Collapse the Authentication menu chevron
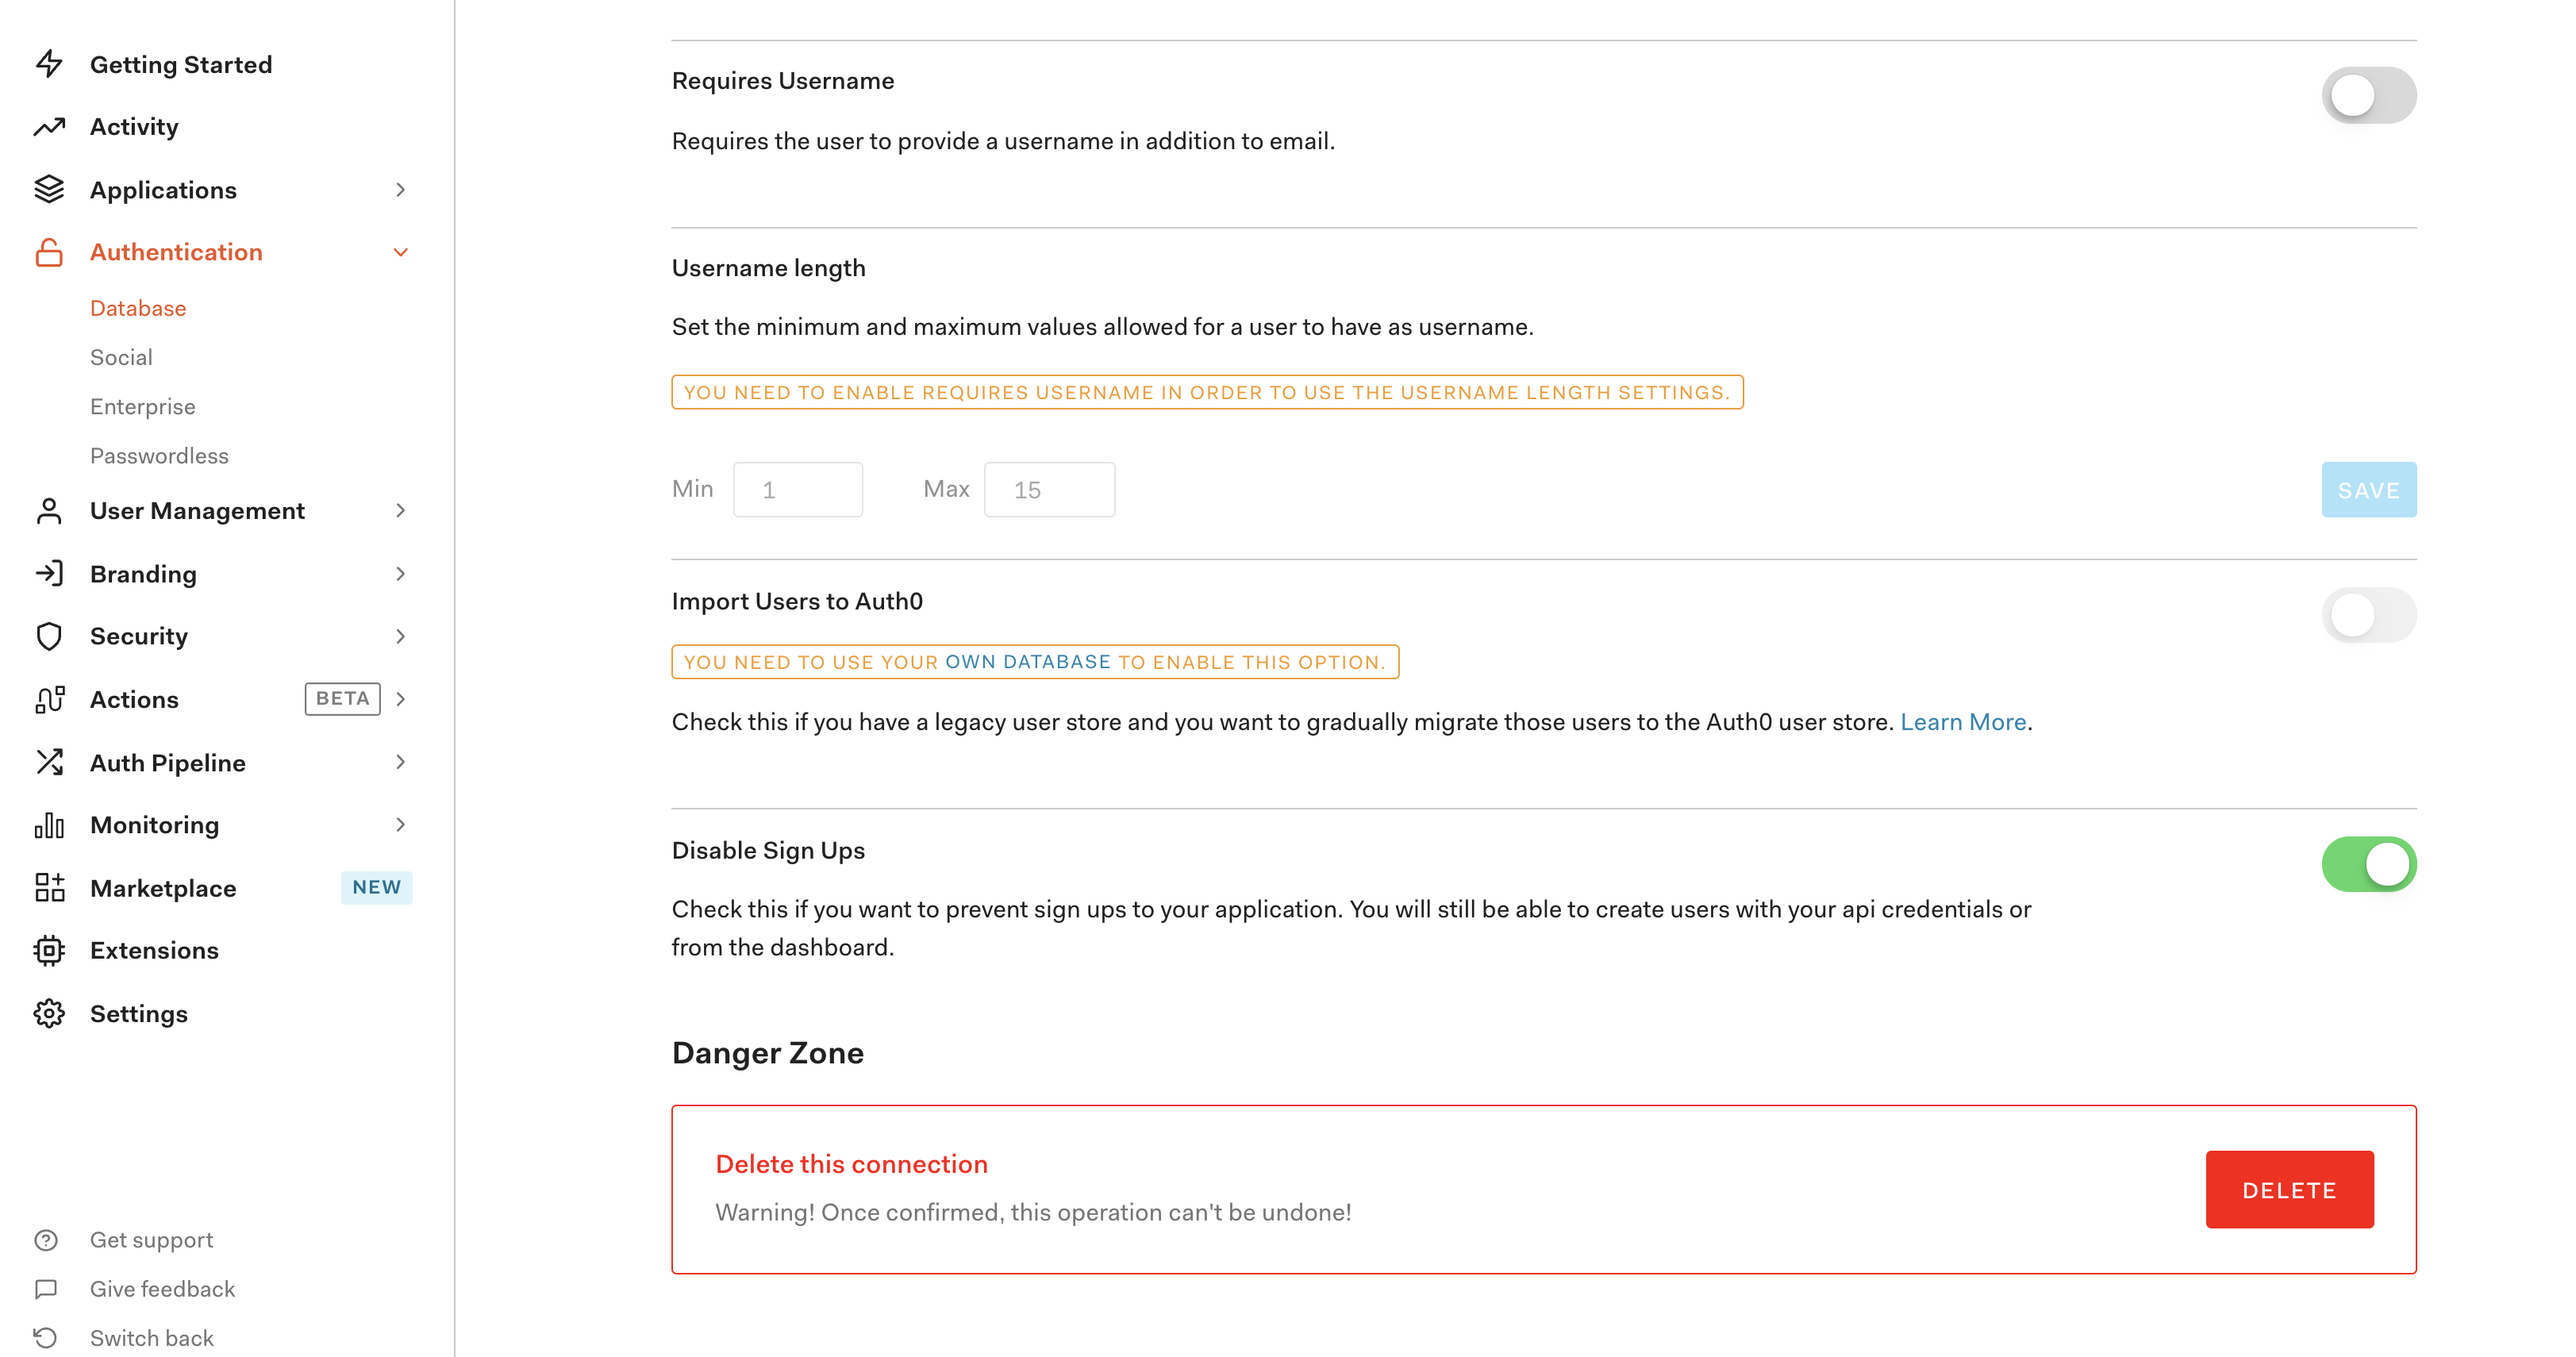Screen dimensions: 2576x1357 point(400,252)
